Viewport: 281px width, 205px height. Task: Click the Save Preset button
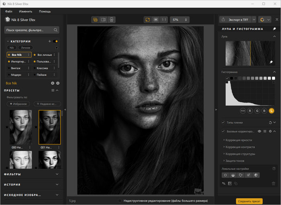pos(249,201)
